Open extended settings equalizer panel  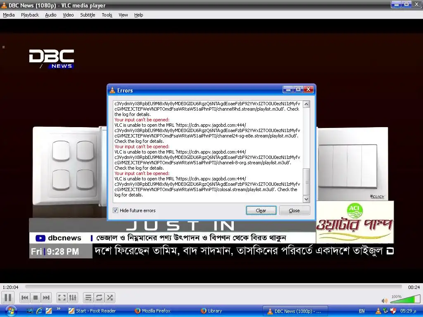pyautogui.click(x=73, y=298)
